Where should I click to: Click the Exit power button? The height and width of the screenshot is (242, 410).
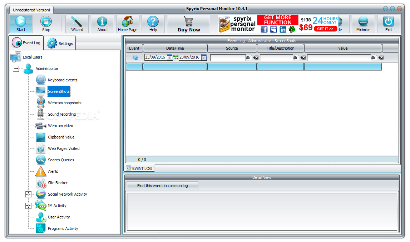point(389,24)
